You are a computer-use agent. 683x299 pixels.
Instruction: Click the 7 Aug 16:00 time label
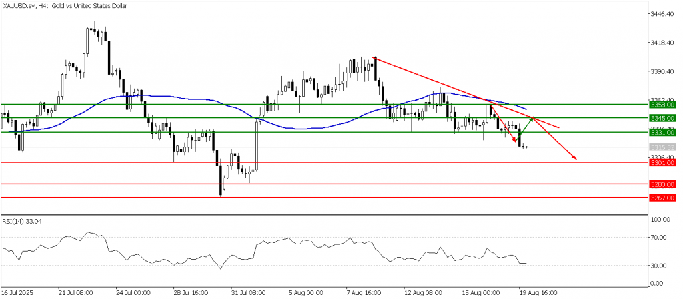point(362,293)
